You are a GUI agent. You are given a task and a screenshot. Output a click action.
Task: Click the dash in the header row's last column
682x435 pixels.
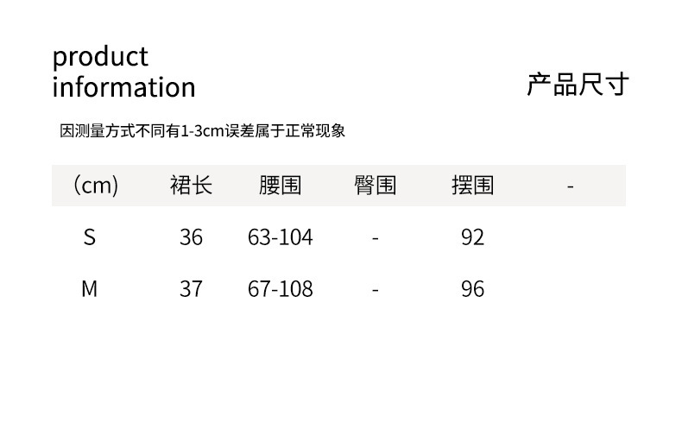click(x=571, y=186)
